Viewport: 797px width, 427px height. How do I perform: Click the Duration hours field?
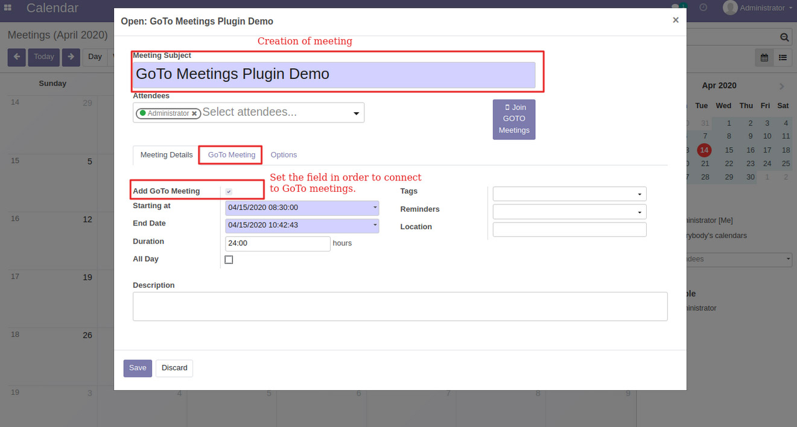point(278,243)
